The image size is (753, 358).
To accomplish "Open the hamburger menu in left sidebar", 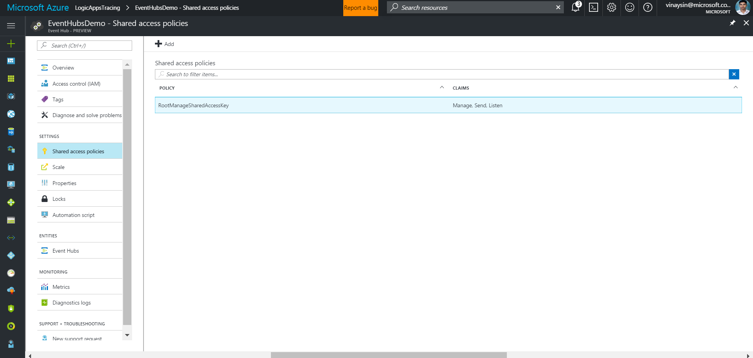I will click(x=11, y=26).
